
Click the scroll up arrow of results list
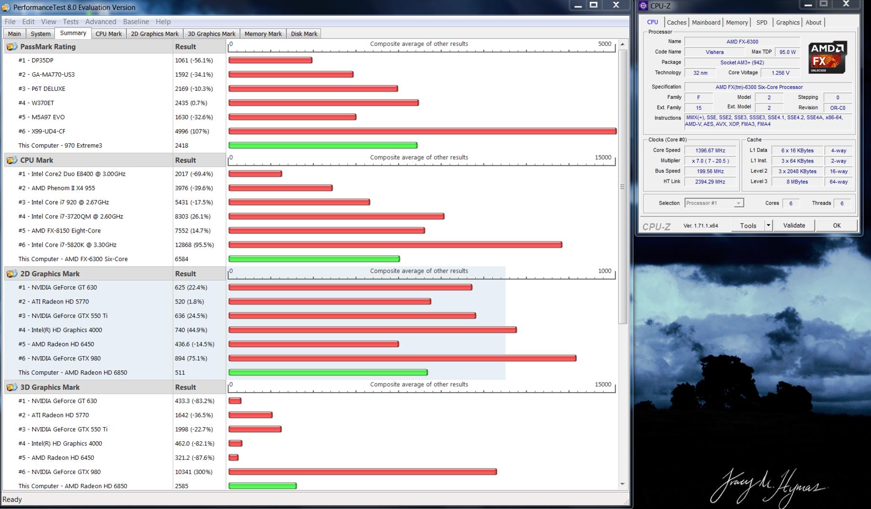(x=622, y=44)
